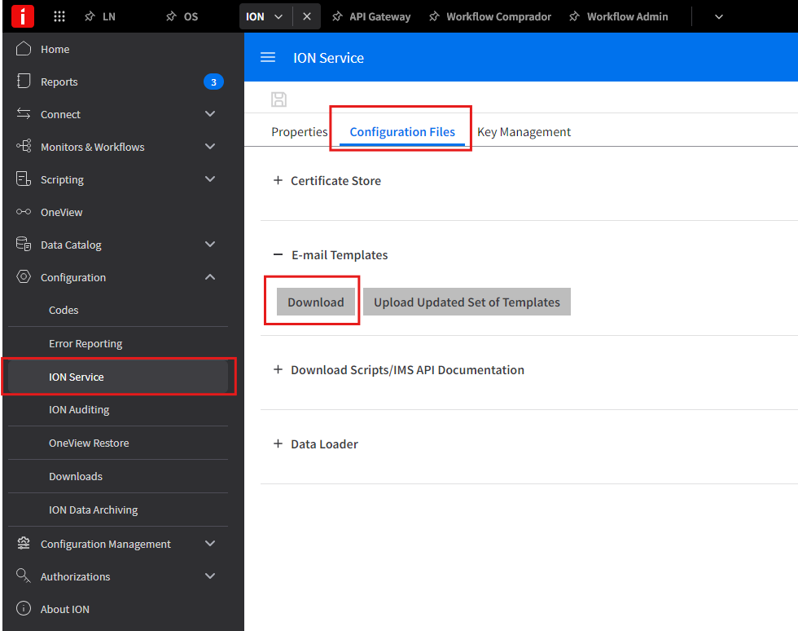Click the Authorizations key icon
Image resolution: width=798 pixels, height=631 pixels.
click(24, 576)
